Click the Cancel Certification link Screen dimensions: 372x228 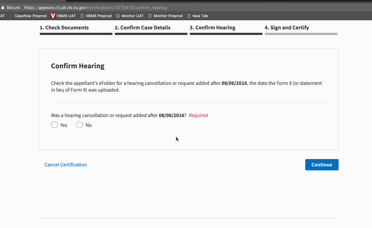tap(66, 165)
